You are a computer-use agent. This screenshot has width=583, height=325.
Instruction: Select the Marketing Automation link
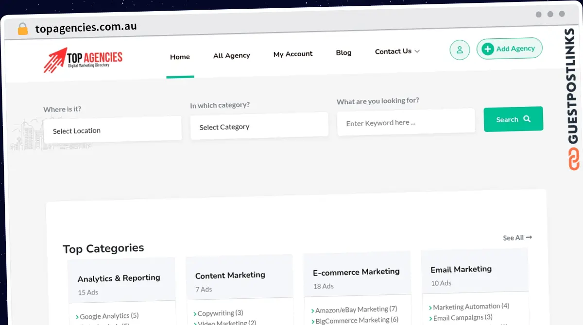pos(471,307)
